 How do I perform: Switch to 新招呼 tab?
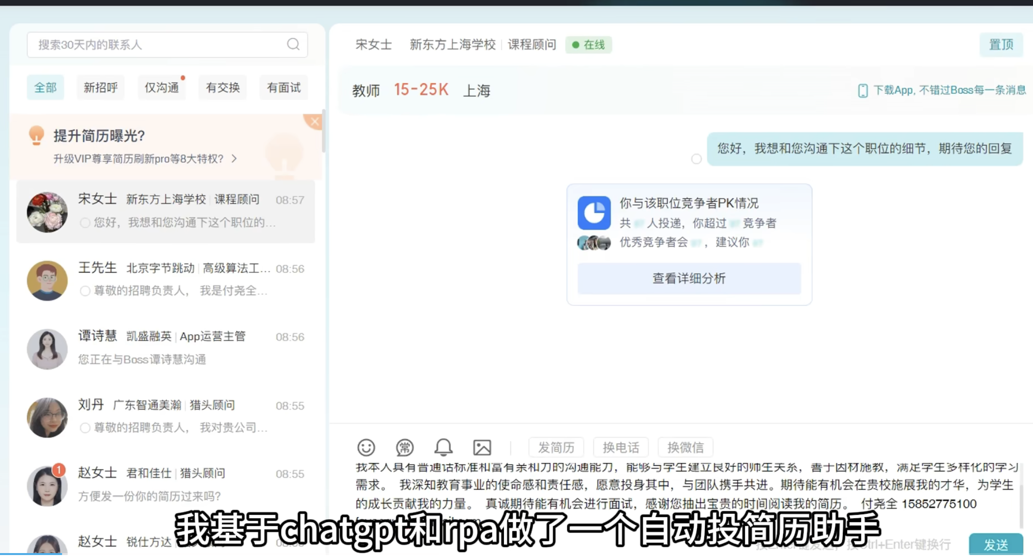click(100, 88)
